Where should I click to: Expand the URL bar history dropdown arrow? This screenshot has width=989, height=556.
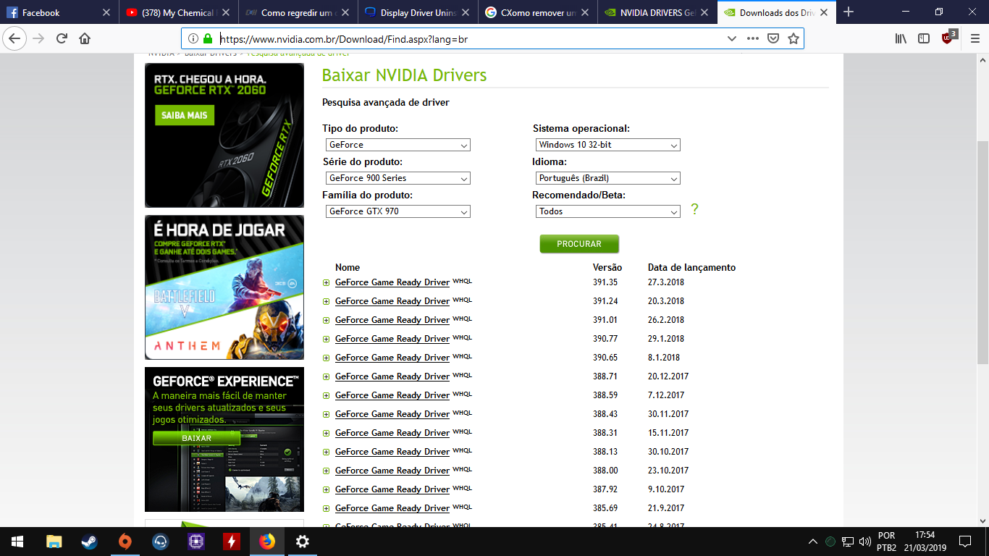coord(732,38)
